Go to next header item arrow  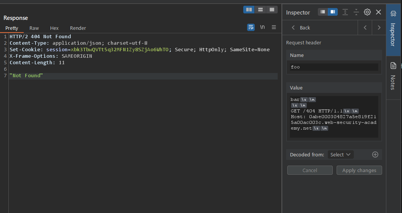pos(379,28)
